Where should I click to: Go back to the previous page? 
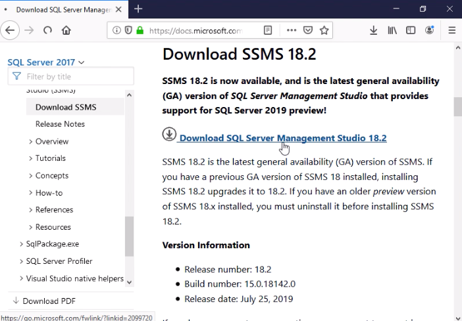coord(10,30)
